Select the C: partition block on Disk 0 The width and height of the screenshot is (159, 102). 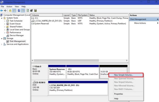[82, 72]
